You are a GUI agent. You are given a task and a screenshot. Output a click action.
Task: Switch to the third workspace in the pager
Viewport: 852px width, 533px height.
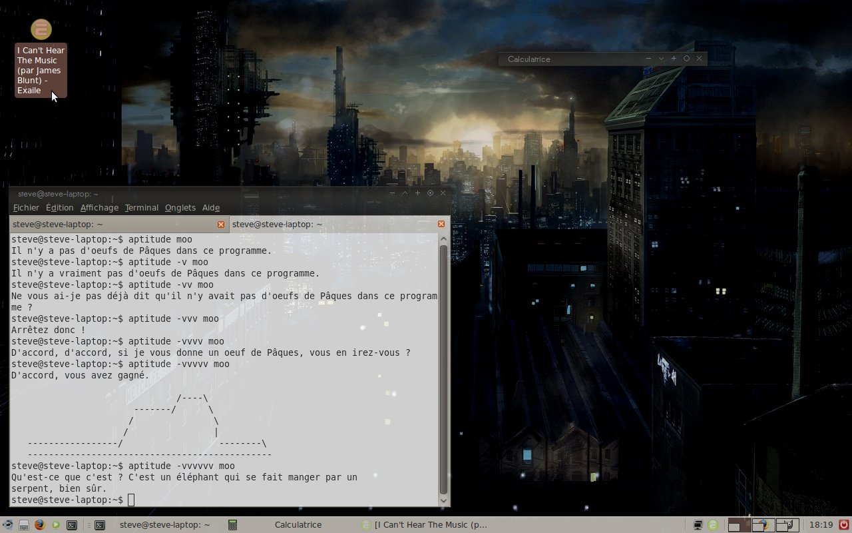tap(787, 525)
